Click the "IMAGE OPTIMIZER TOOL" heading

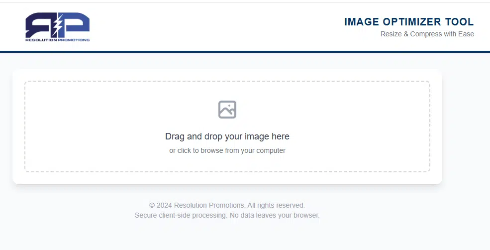pyautogui.click(x=409, y=22)
